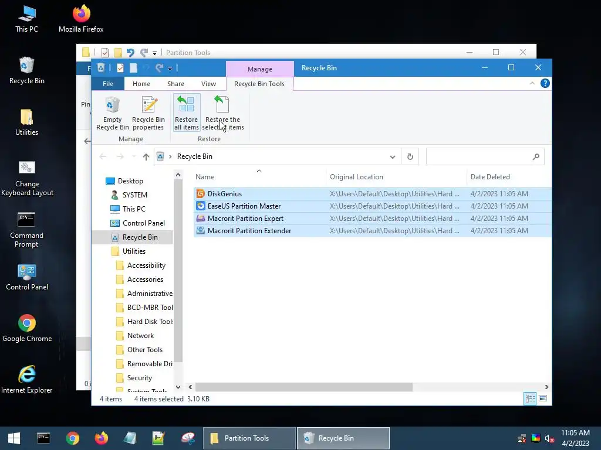
Task: Sort by the Name column header
Action: 259,177
